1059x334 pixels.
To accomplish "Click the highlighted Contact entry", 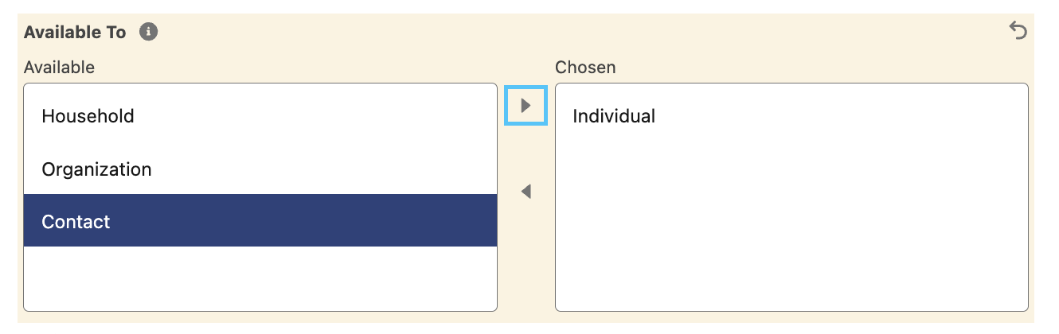I will click(260, 221).
